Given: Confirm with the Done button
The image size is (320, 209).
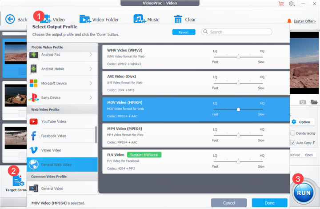Looking at the screenshot, I should click(x=270, y=203).
